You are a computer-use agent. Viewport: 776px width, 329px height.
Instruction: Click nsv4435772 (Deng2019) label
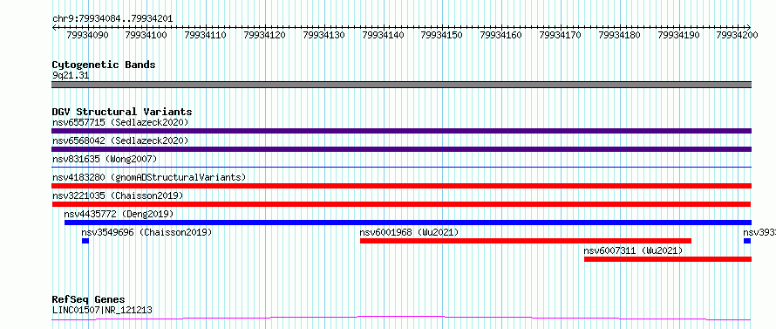click(119, 214)
